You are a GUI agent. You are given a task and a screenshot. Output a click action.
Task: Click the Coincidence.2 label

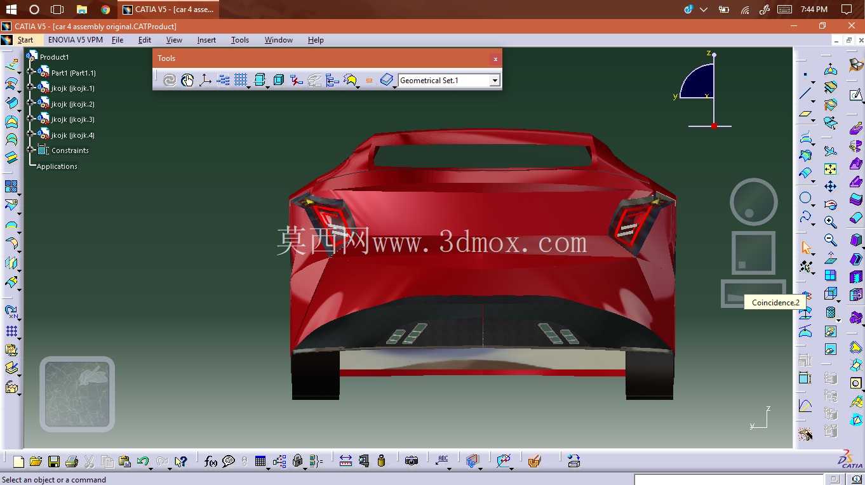[x=775, y=303]
